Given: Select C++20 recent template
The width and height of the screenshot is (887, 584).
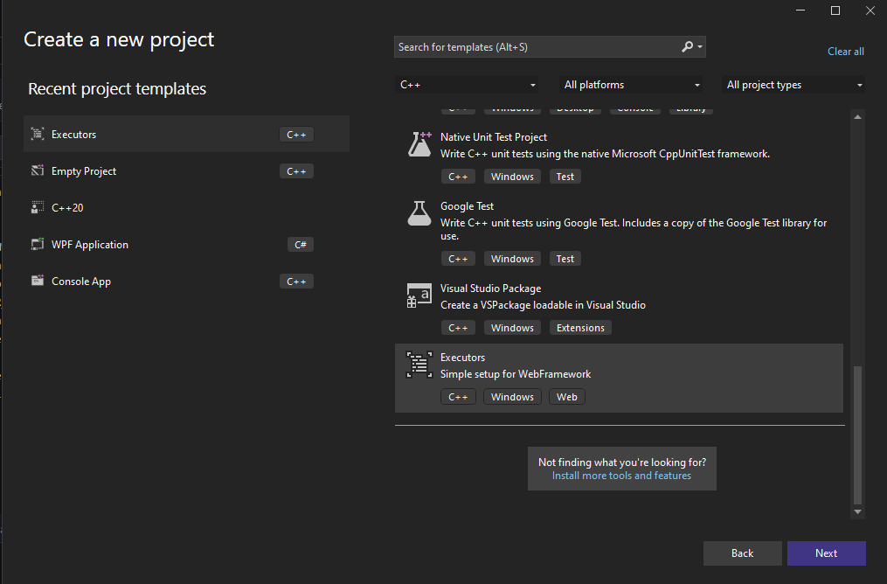Looking at the screenshot, I should pyautogui.click(x=187, y=208).
